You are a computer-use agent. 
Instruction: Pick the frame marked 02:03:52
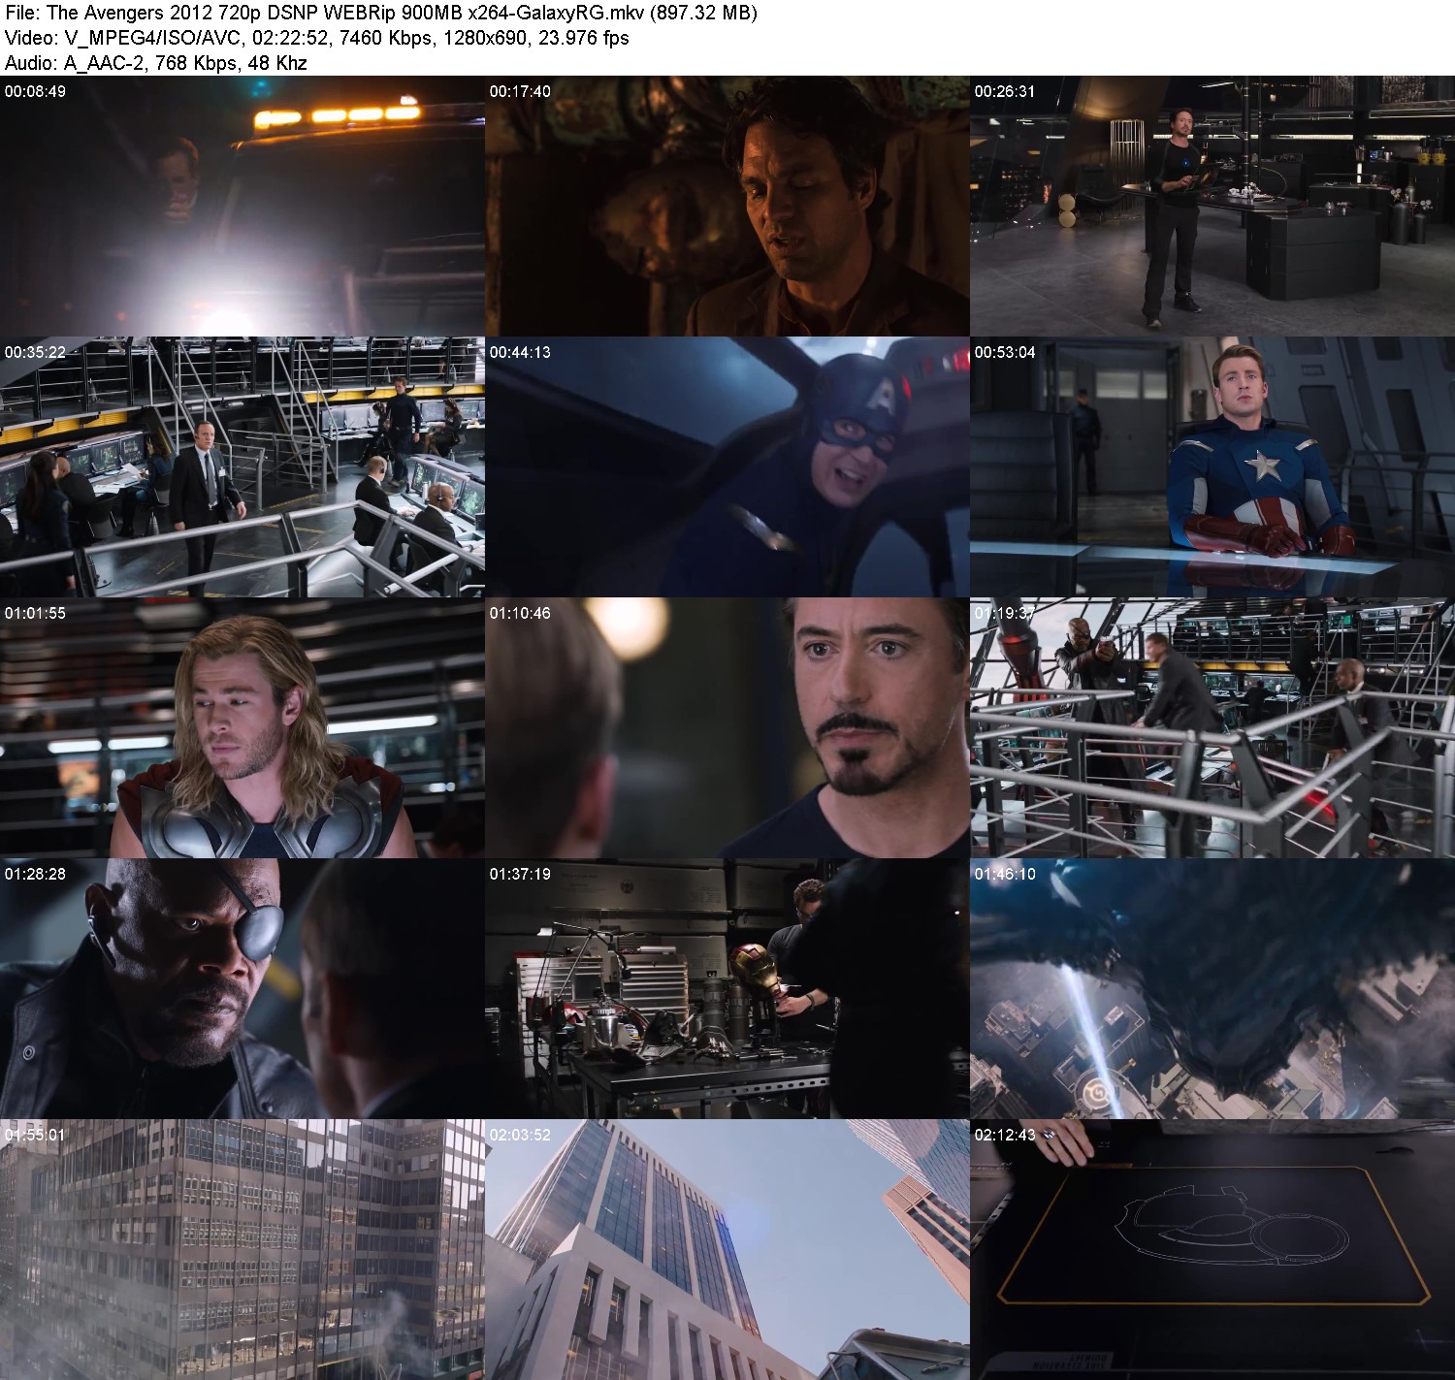point(727,1250)
